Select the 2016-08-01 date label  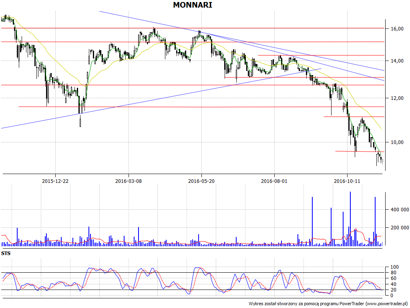coord(274,181)
